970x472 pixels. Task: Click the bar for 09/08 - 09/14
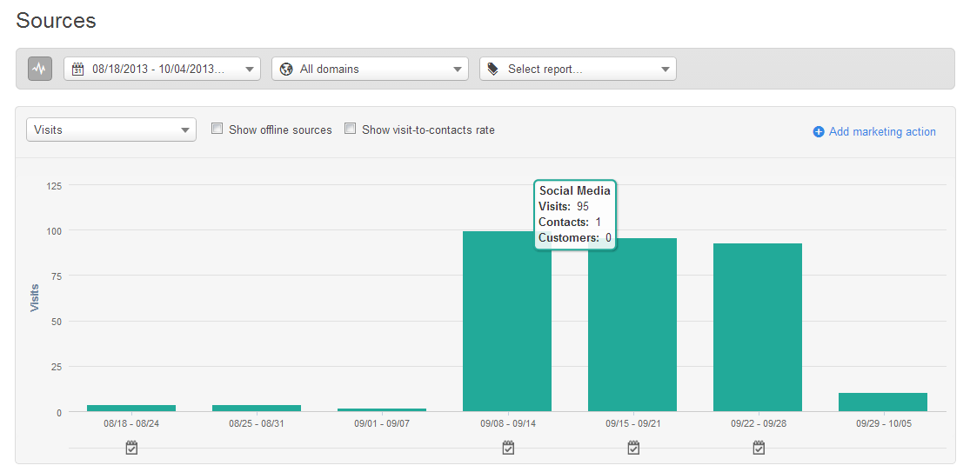[x=507, y=322]
